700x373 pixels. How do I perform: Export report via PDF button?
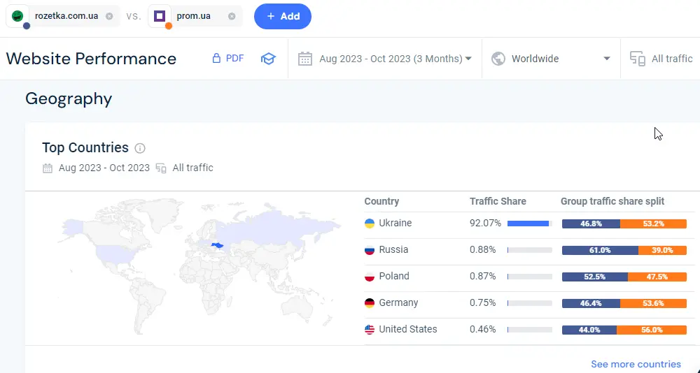228,59
